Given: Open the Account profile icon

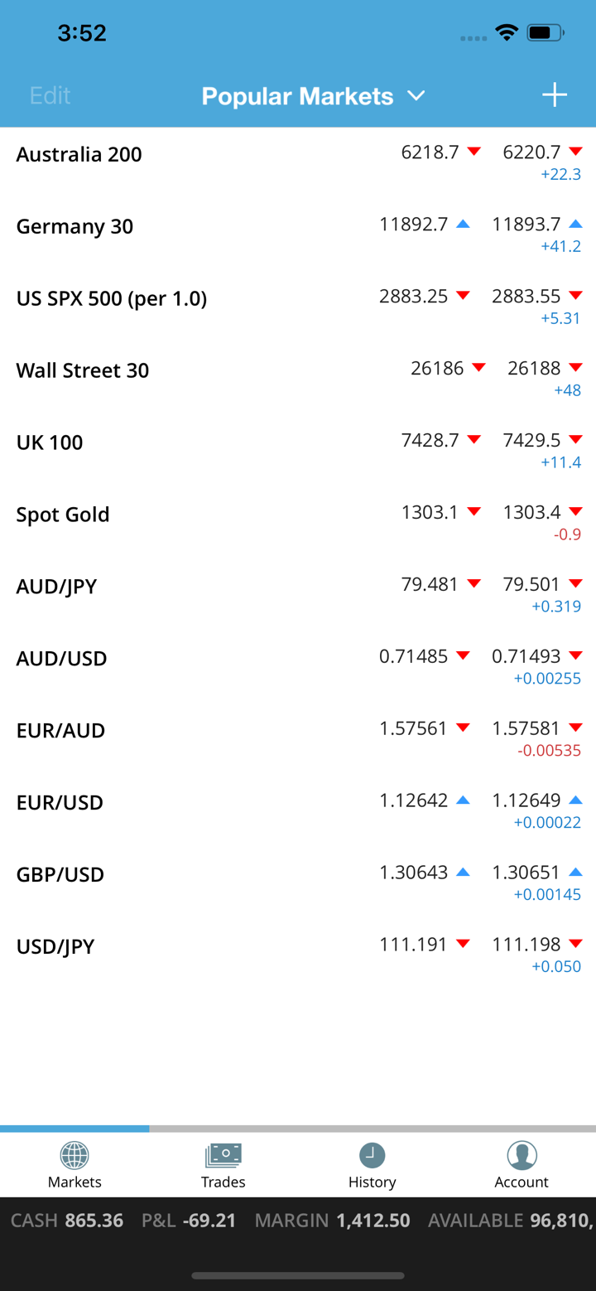Looking at the screenshot, I should (x=521, y=1154).
